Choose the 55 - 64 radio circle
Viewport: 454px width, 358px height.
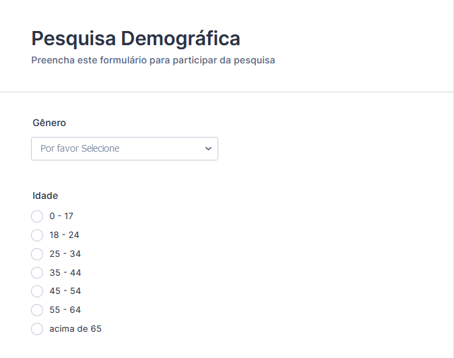[x=37, y=310]
